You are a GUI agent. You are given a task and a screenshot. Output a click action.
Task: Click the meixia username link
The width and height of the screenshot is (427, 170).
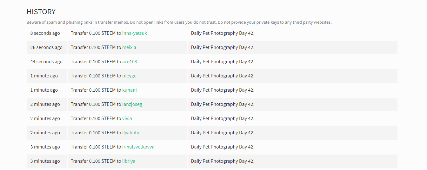(129, 47)
